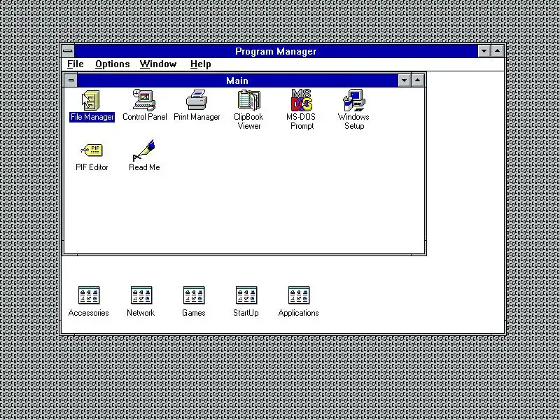Viewport: 560px width, 420px height.
Task: Open the Window menu
Action: click(x=158, y=64)
